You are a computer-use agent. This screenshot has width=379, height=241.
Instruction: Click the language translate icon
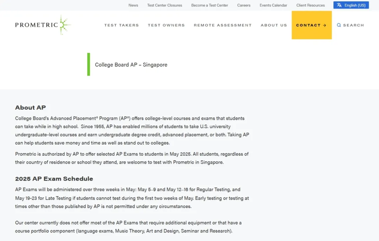[339, 5]
